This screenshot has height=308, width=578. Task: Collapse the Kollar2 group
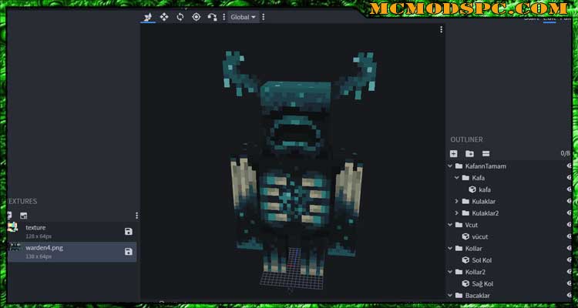pos(450,272)
